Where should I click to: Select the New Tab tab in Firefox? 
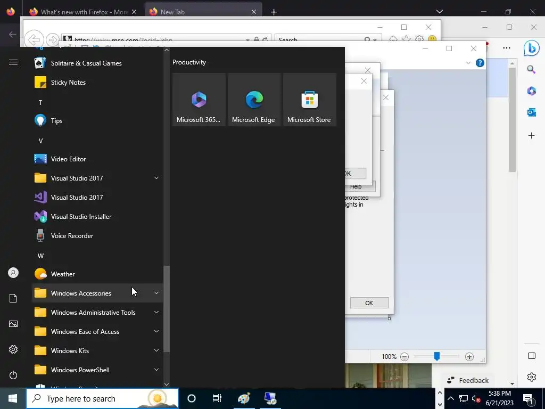[x=203, y=12]
